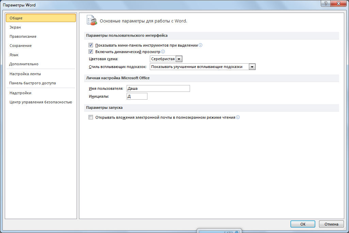Select the 'Дополнительно' category

pyautogui.click(x=41, y=64)
